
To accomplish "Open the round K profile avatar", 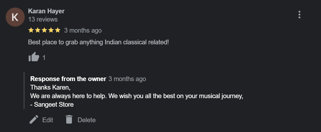I will point(15,17).
